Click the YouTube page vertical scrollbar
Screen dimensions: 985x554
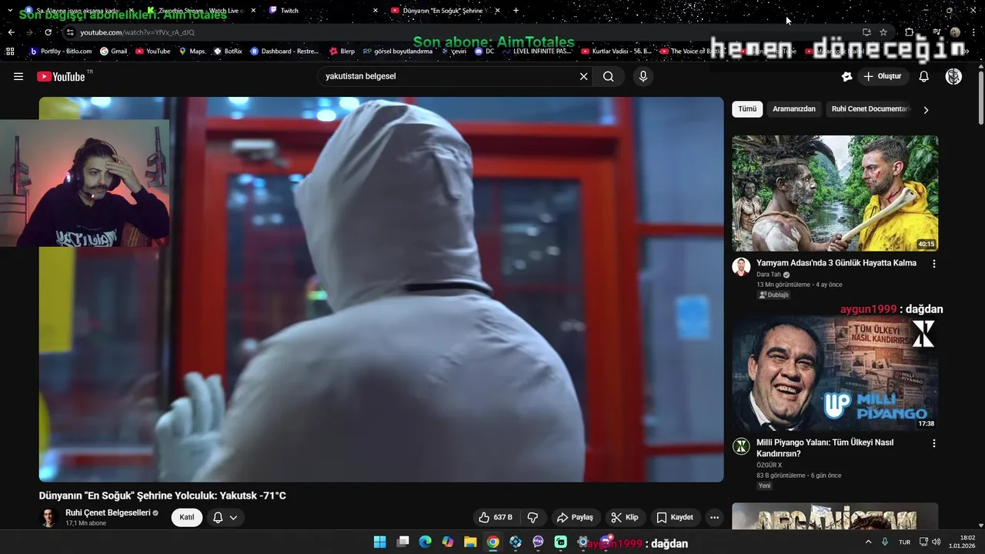980,96
